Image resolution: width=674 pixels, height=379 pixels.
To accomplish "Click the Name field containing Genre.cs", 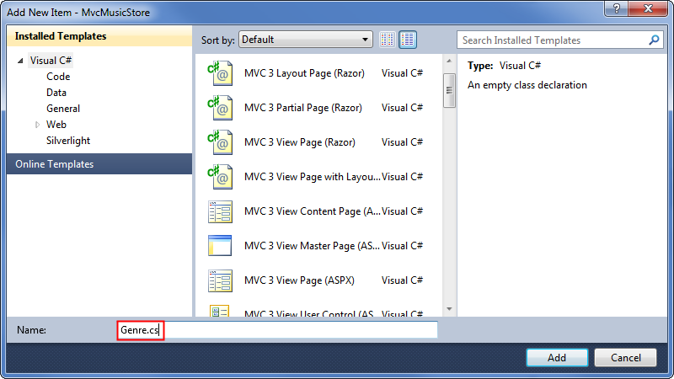I will coord(276,330).
